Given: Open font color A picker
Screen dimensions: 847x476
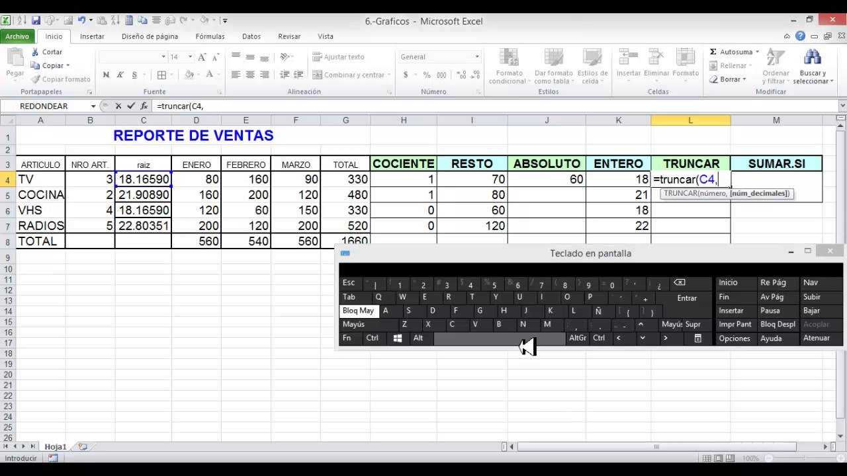Looking at the screenshot, I should click(x=210, y=75).
